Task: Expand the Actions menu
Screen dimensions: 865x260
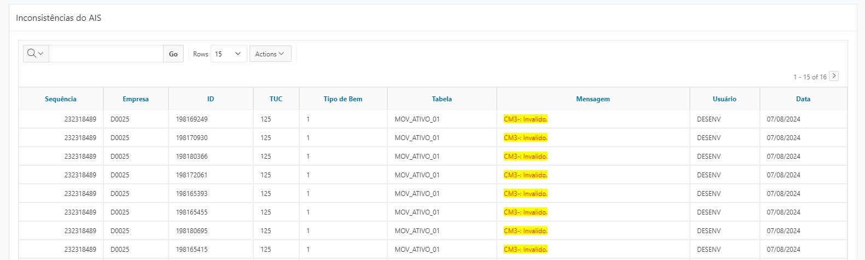Action: click(x=270, y=54)
